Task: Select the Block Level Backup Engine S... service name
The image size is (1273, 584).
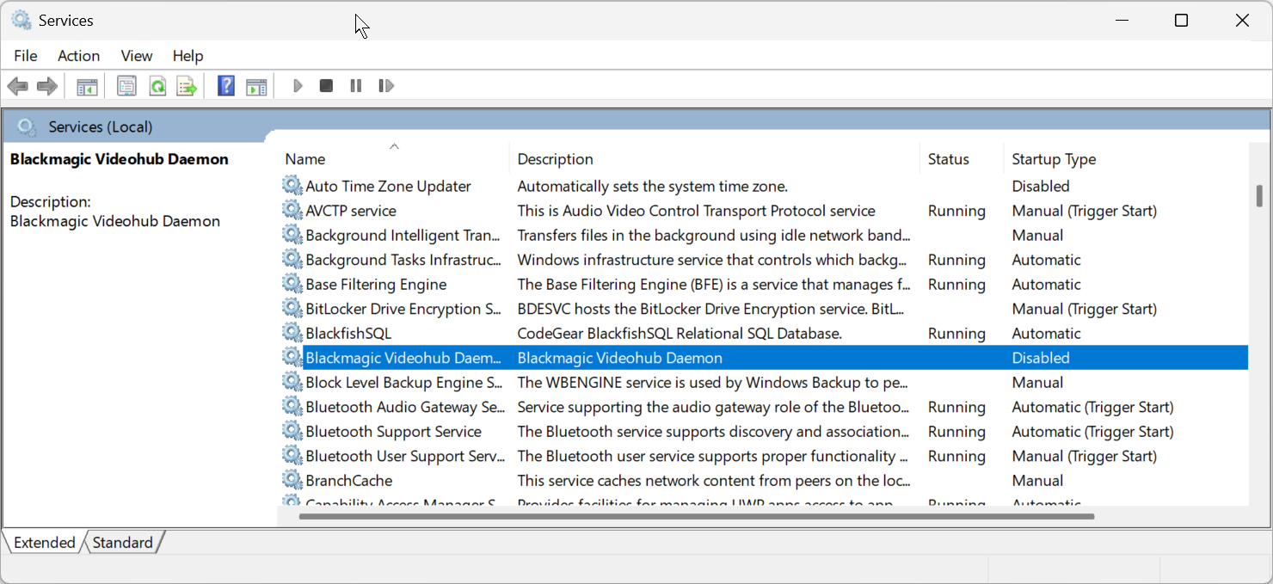Action: 404,383
